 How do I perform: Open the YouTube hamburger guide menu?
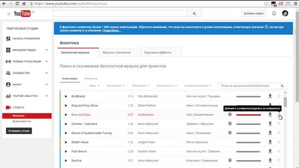(9, 14)
